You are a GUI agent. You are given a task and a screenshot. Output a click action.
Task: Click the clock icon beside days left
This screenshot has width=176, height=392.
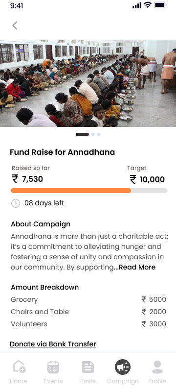(x=16, y=203)
